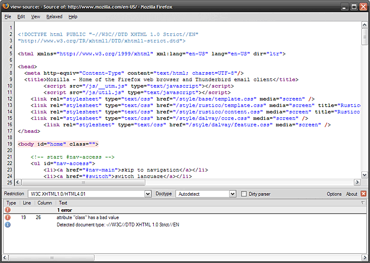Open the Restriction dropdown arrow
Screen dimensions: 370x263
[148, 194]
